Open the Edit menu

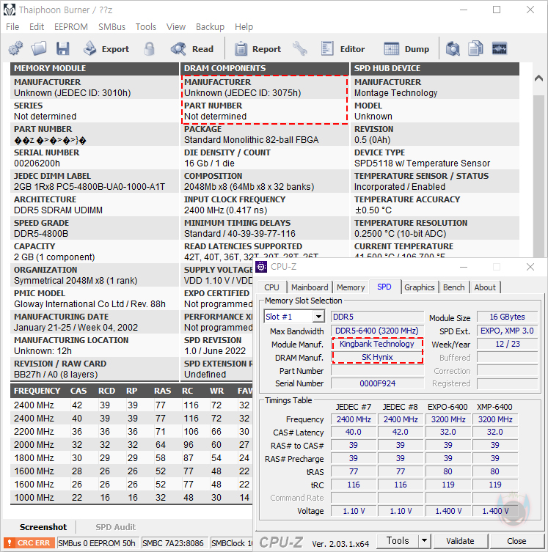[x=37, y=26]
